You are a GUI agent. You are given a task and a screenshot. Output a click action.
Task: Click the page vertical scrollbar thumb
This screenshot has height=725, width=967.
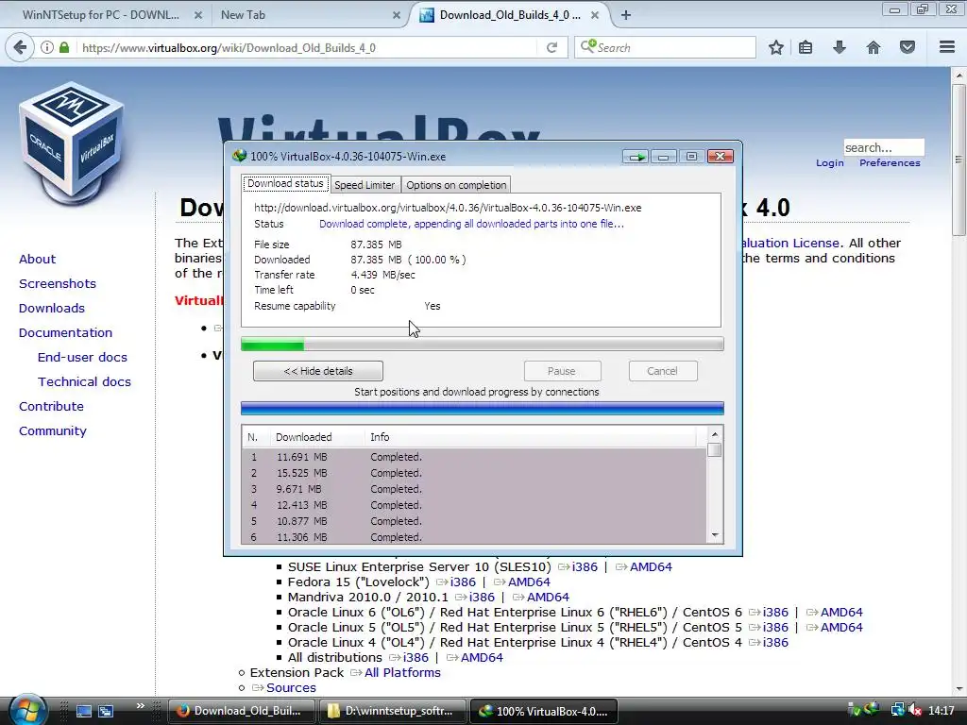[959, 159]
